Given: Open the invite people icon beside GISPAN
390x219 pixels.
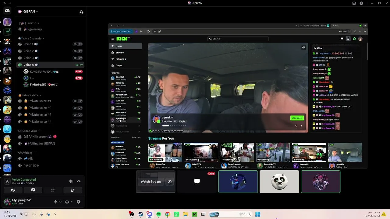Looking at the screenshot, I should (x=81, y=12).
